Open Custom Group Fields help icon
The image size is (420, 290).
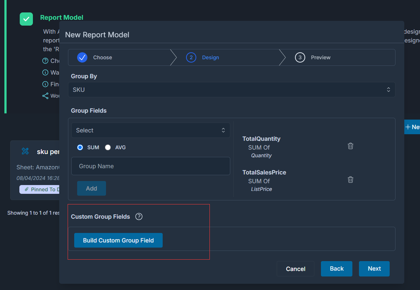tap(139, 216)
